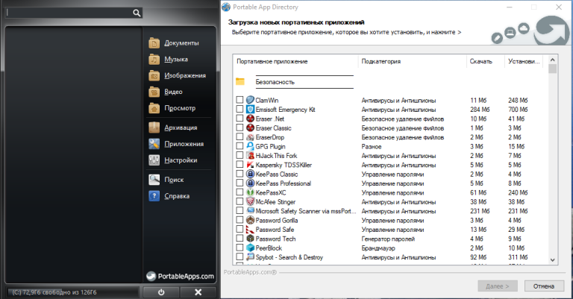
Task: Close the PortableApps menu with X
Action: click(x=198, y=292)
